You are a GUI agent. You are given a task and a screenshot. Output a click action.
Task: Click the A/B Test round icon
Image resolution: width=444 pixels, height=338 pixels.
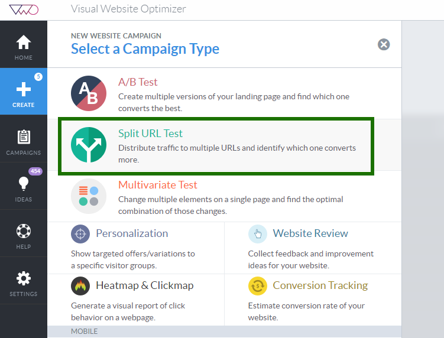click(x=89, y=93)
